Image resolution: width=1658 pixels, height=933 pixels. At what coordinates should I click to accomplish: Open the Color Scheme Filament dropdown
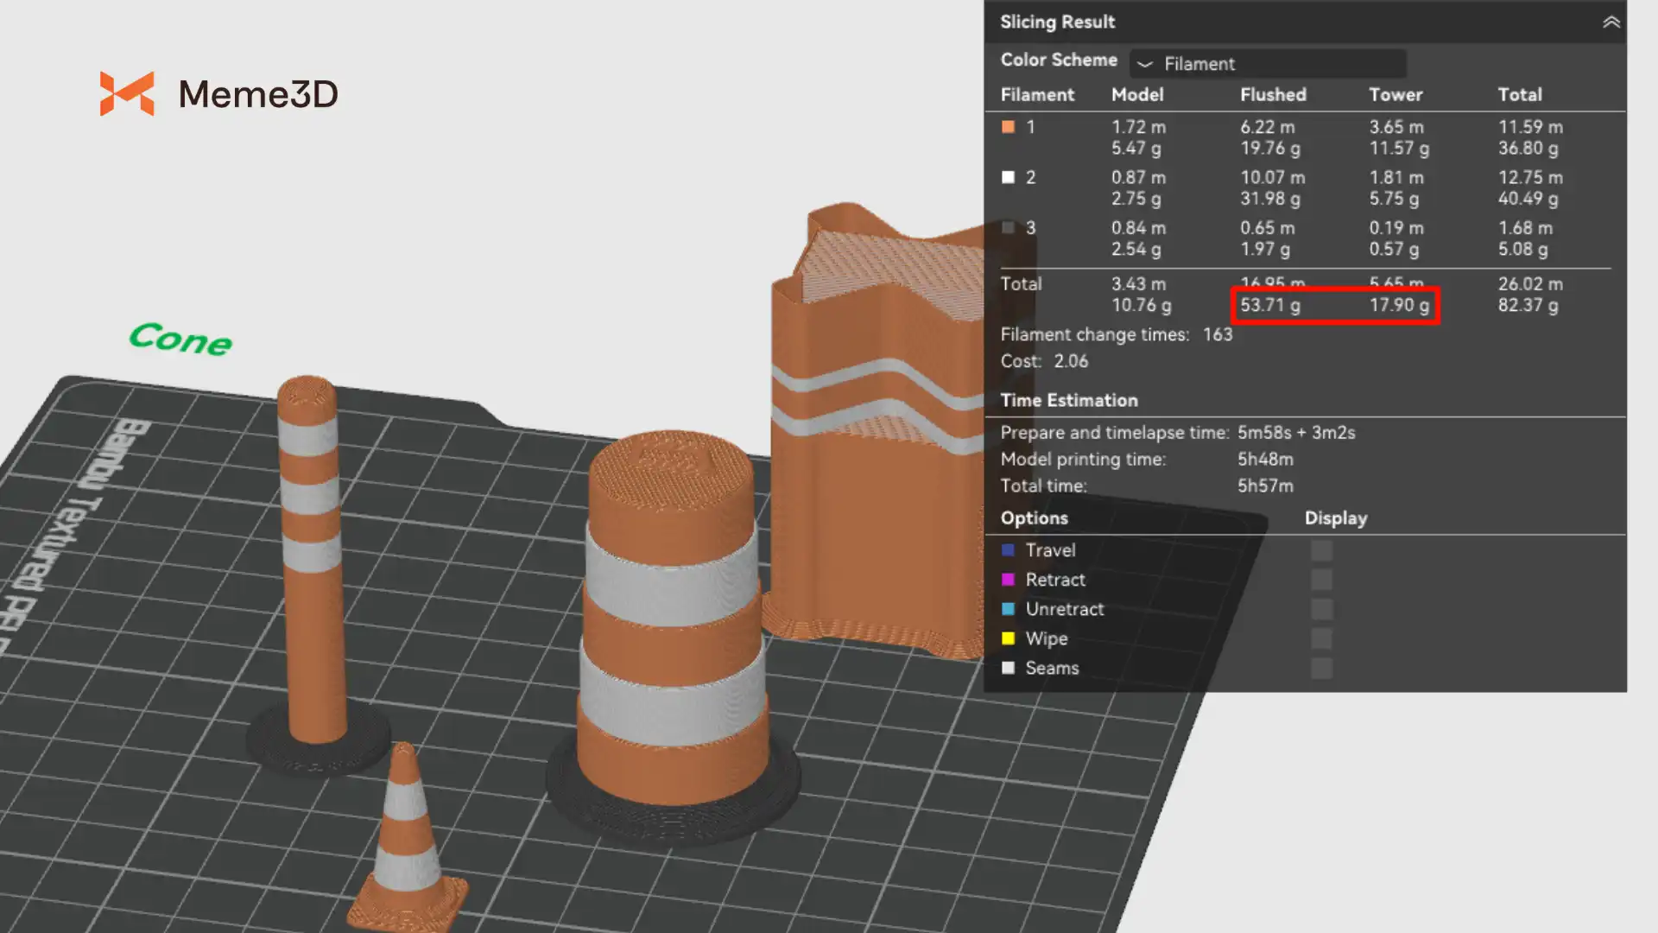1268,64
